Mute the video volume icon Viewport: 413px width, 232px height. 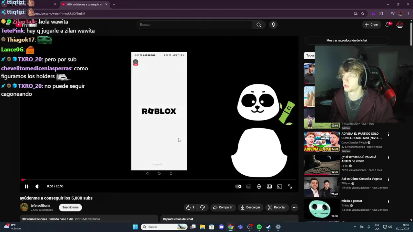tap(37, 186)
